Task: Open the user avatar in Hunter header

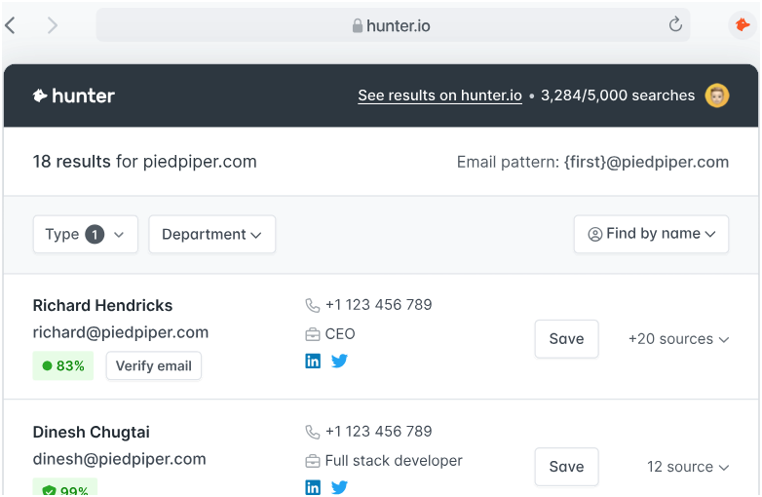Action: pos(717,96)
